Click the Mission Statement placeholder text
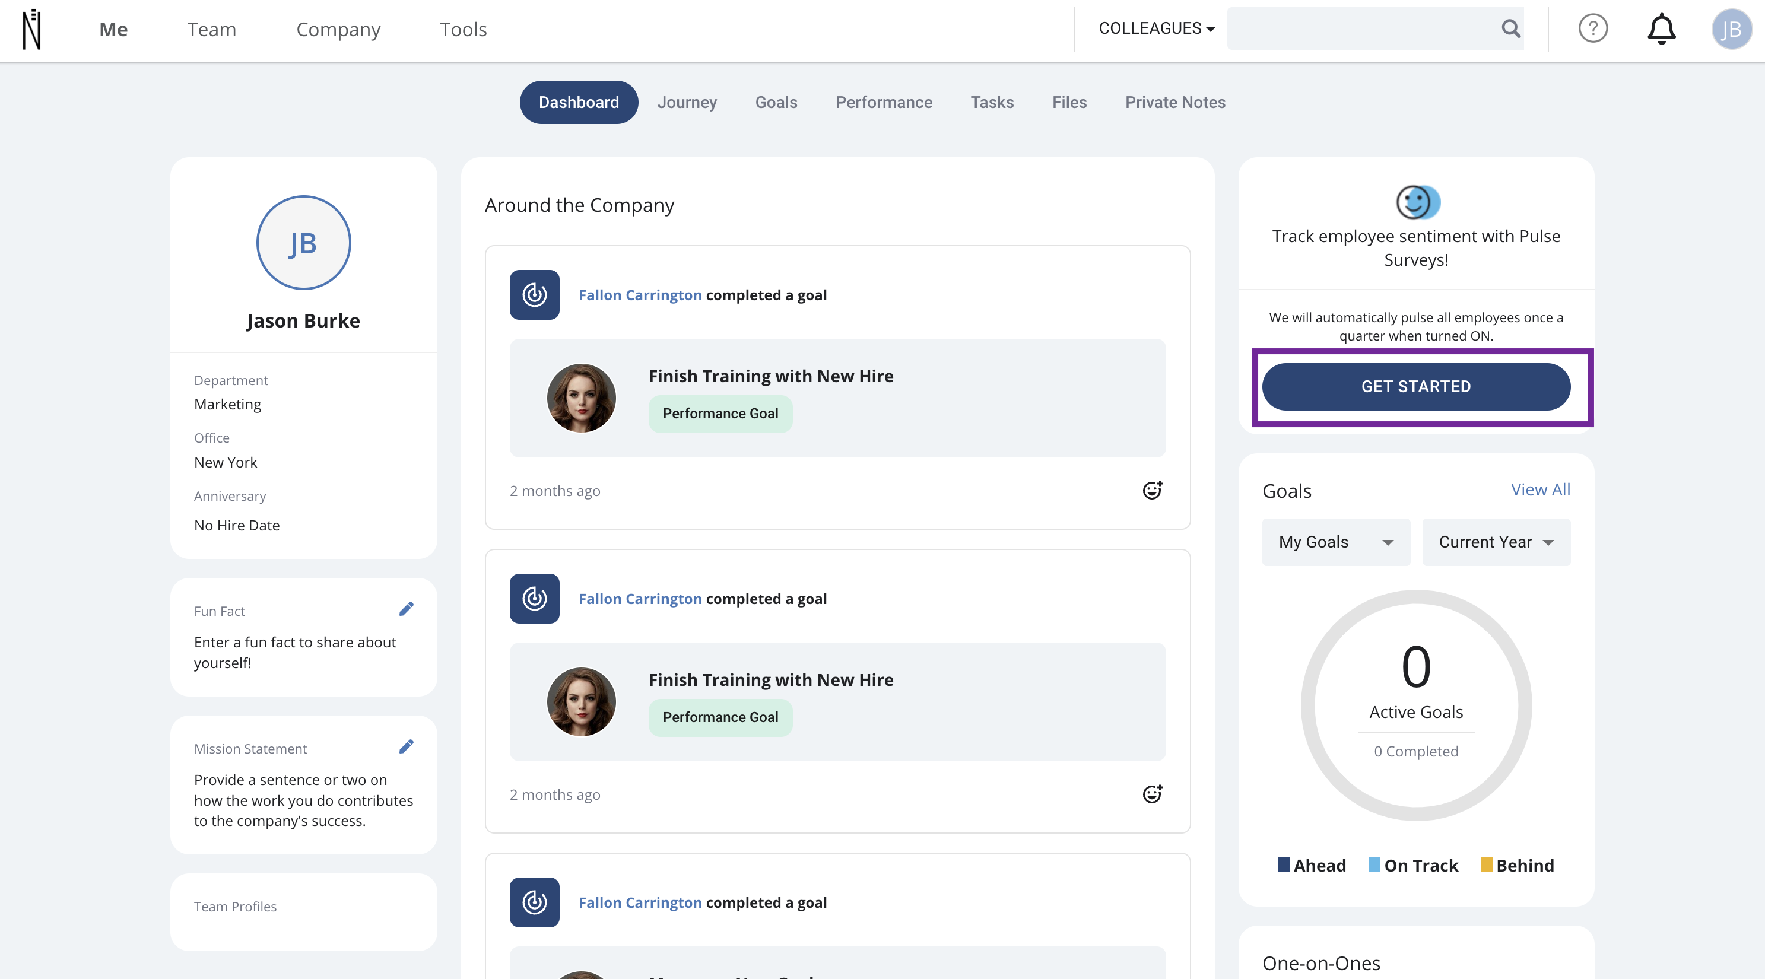The image size is (1765, 979). pos(303,800)
